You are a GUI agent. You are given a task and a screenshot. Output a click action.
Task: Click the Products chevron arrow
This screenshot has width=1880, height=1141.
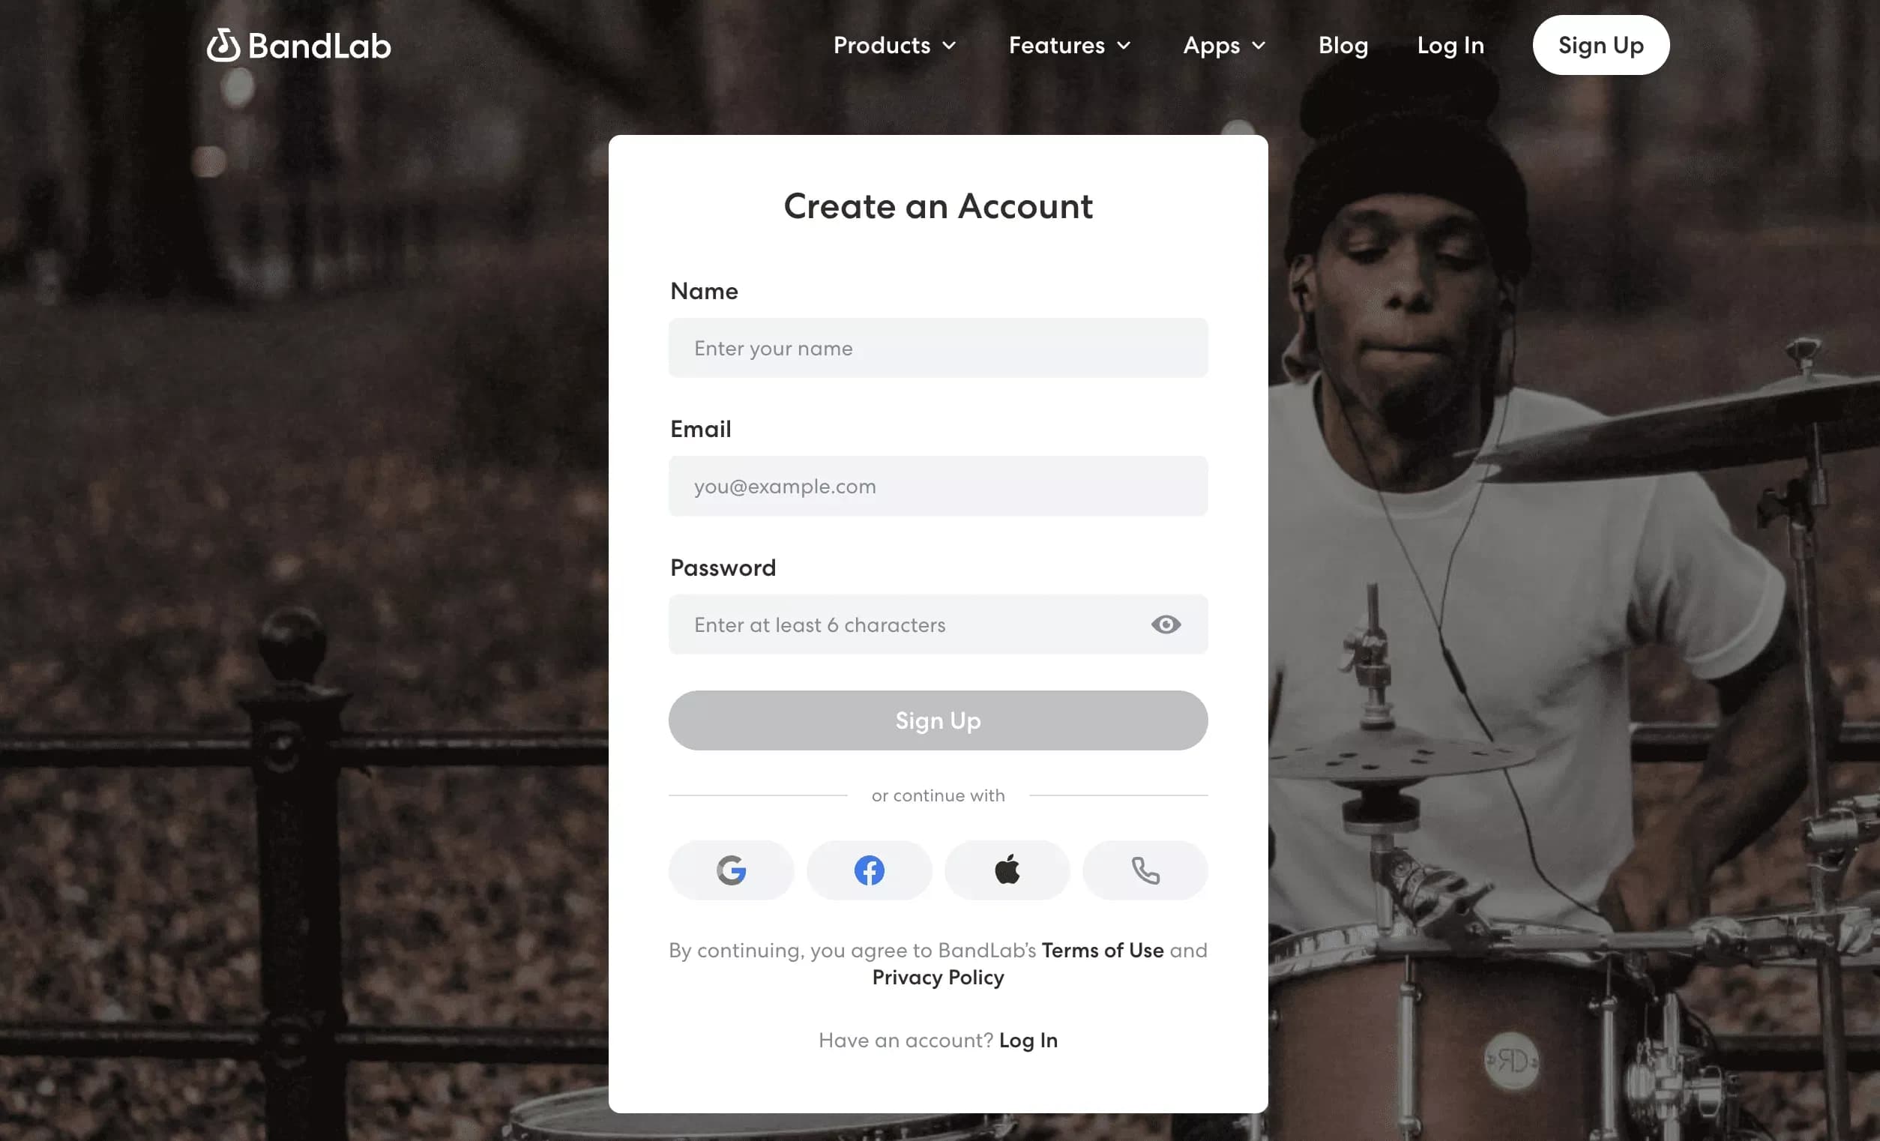tap(948, 46)
